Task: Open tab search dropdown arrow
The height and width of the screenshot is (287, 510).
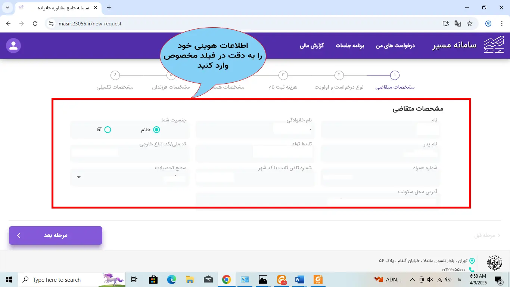Action: pyautogui.click(x=7, y=7)
